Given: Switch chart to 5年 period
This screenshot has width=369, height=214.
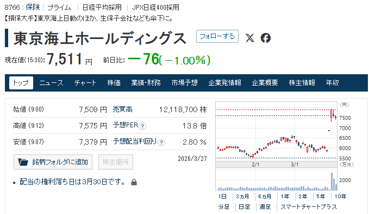Looking at the screenshot, I should (x=321, y=197).
